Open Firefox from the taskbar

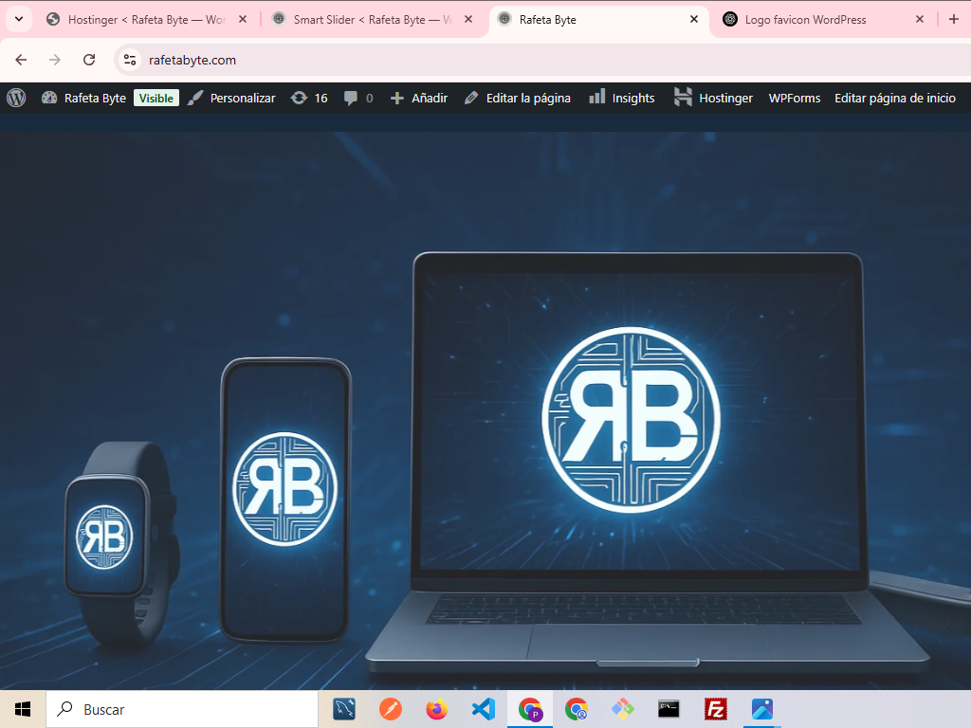(437, 709)
